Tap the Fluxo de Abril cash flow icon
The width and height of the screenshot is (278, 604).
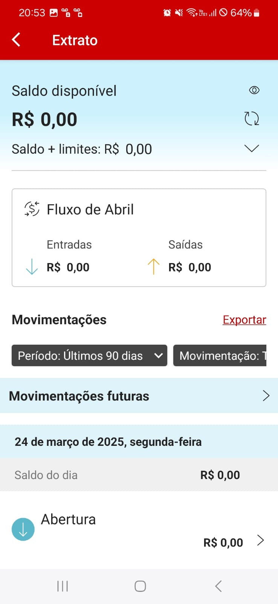point(32,209)
